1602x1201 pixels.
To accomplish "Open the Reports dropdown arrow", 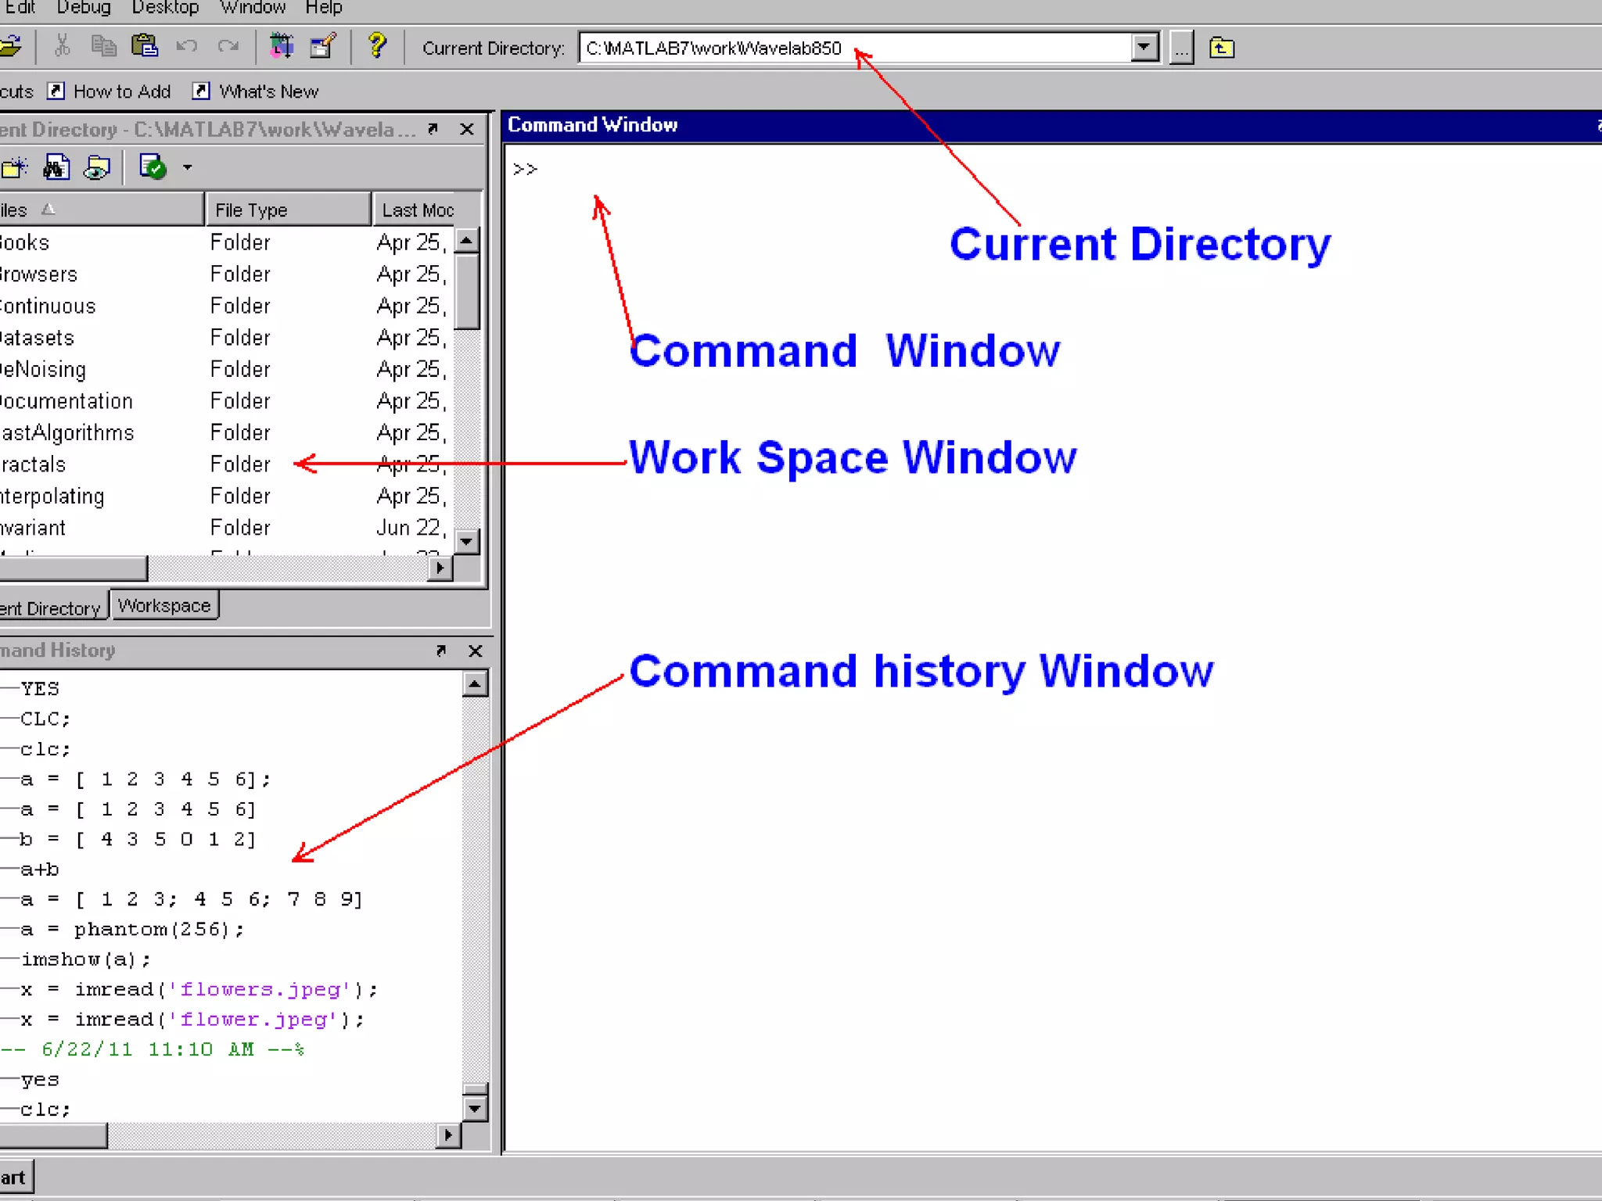I will point(187,167).
